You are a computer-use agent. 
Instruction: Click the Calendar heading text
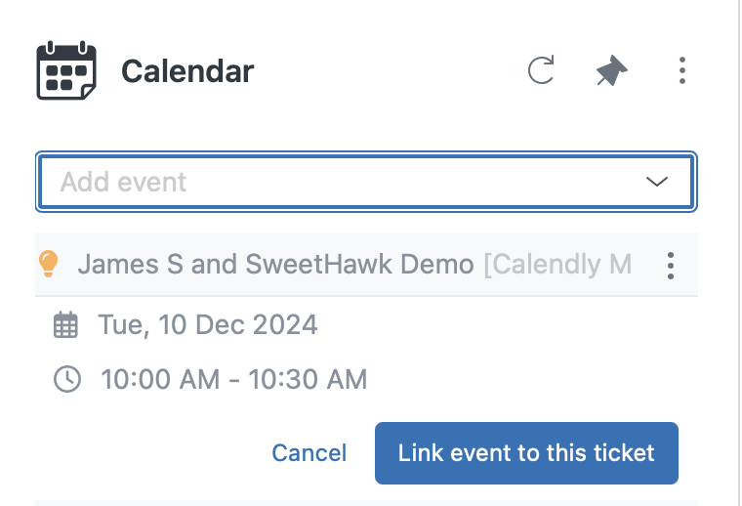[187, 71]
